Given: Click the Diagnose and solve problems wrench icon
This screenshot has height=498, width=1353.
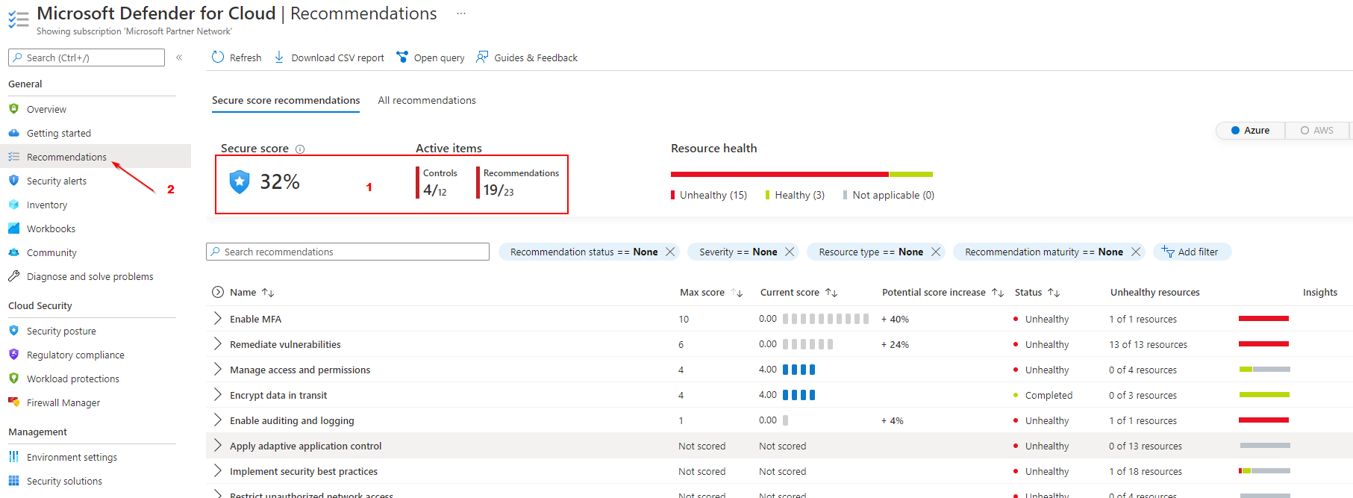Looking at the screenshot, I should point(13,276).
